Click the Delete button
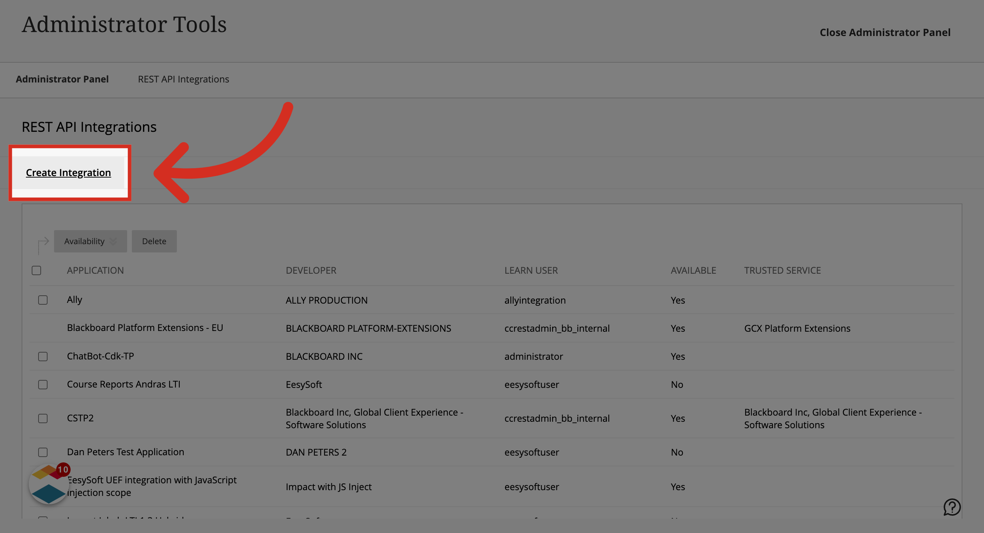 [154, 241]
